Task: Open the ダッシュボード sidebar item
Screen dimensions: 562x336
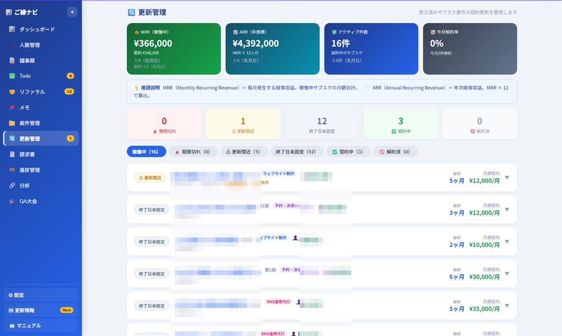Action: click(41, 30)
